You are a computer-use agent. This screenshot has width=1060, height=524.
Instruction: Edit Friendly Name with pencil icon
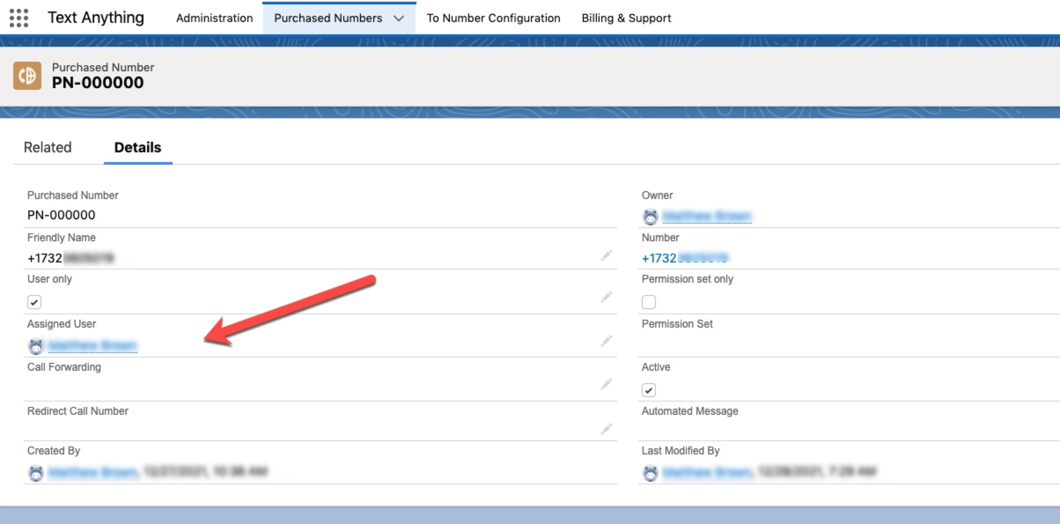(606, 255)
